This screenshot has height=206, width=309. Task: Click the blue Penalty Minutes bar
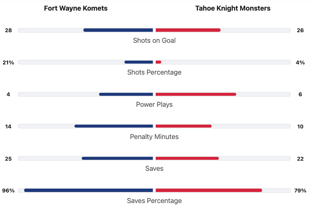[113, 126]
